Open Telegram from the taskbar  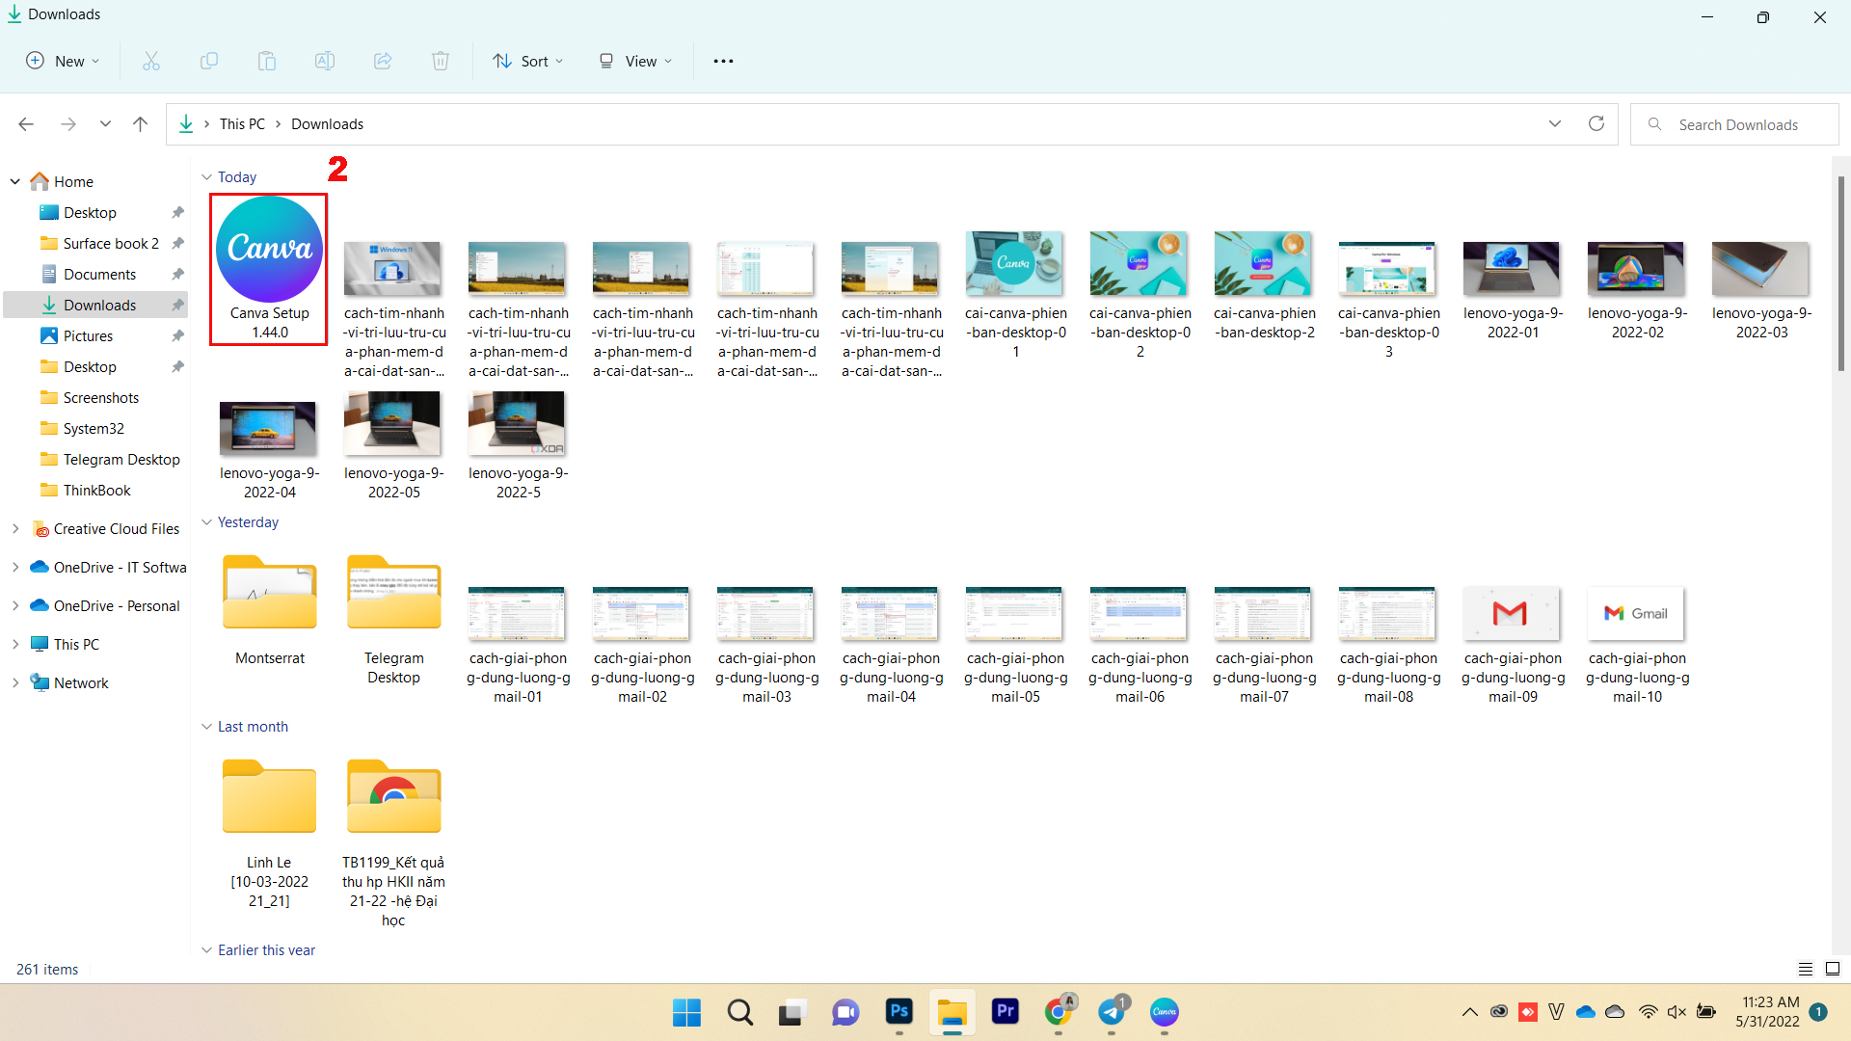pos(1112,1011)
